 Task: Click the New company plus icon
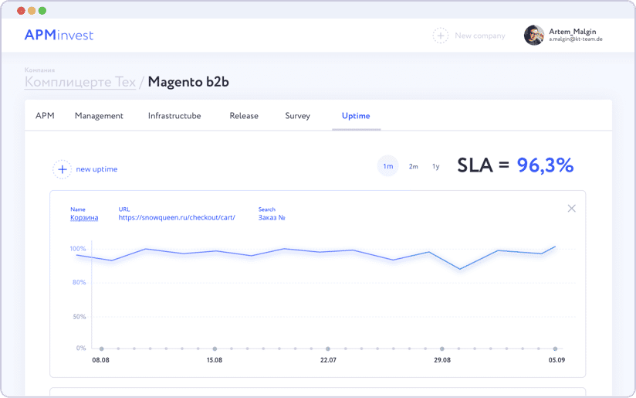[x=440, y=36]
